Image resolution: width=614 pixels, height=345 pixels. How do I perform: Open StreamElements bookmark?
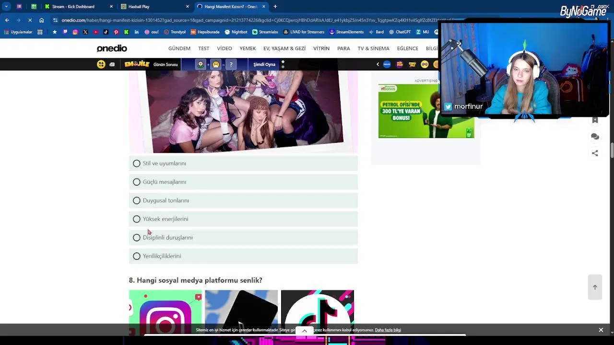[346, 32]
